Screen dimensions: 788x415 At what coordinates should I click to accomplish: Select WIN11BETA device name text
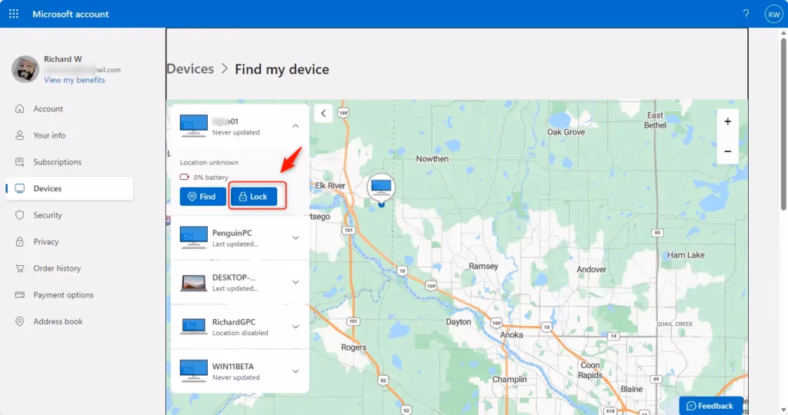[x=232, y=367]
